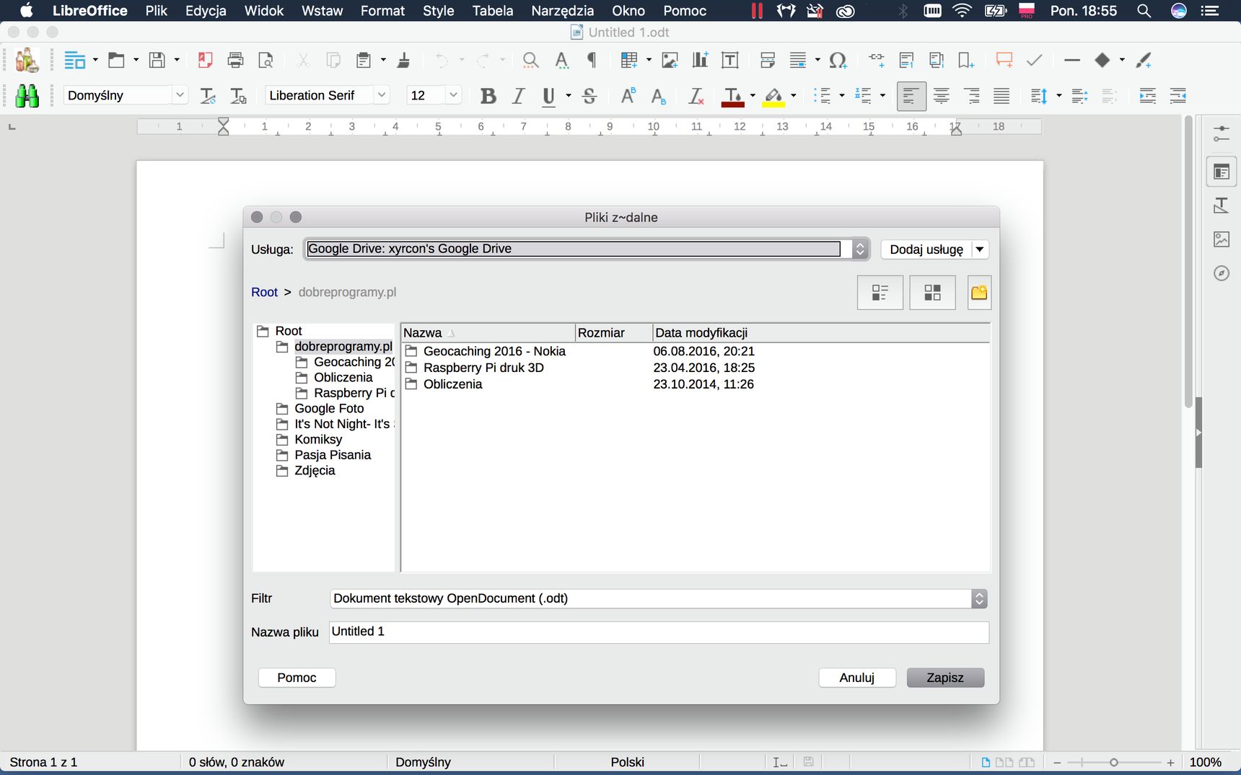Open the Gallery icon in sidebar
Image resolution: width=1241 pixels, height=775 pixels.
1221,239
